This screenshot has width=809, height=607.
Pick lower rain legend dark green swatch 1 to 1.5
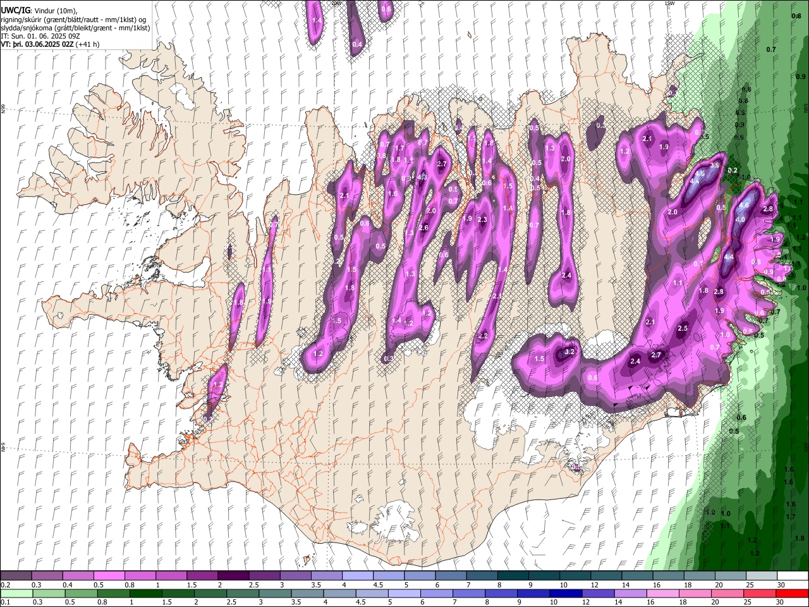146,594
